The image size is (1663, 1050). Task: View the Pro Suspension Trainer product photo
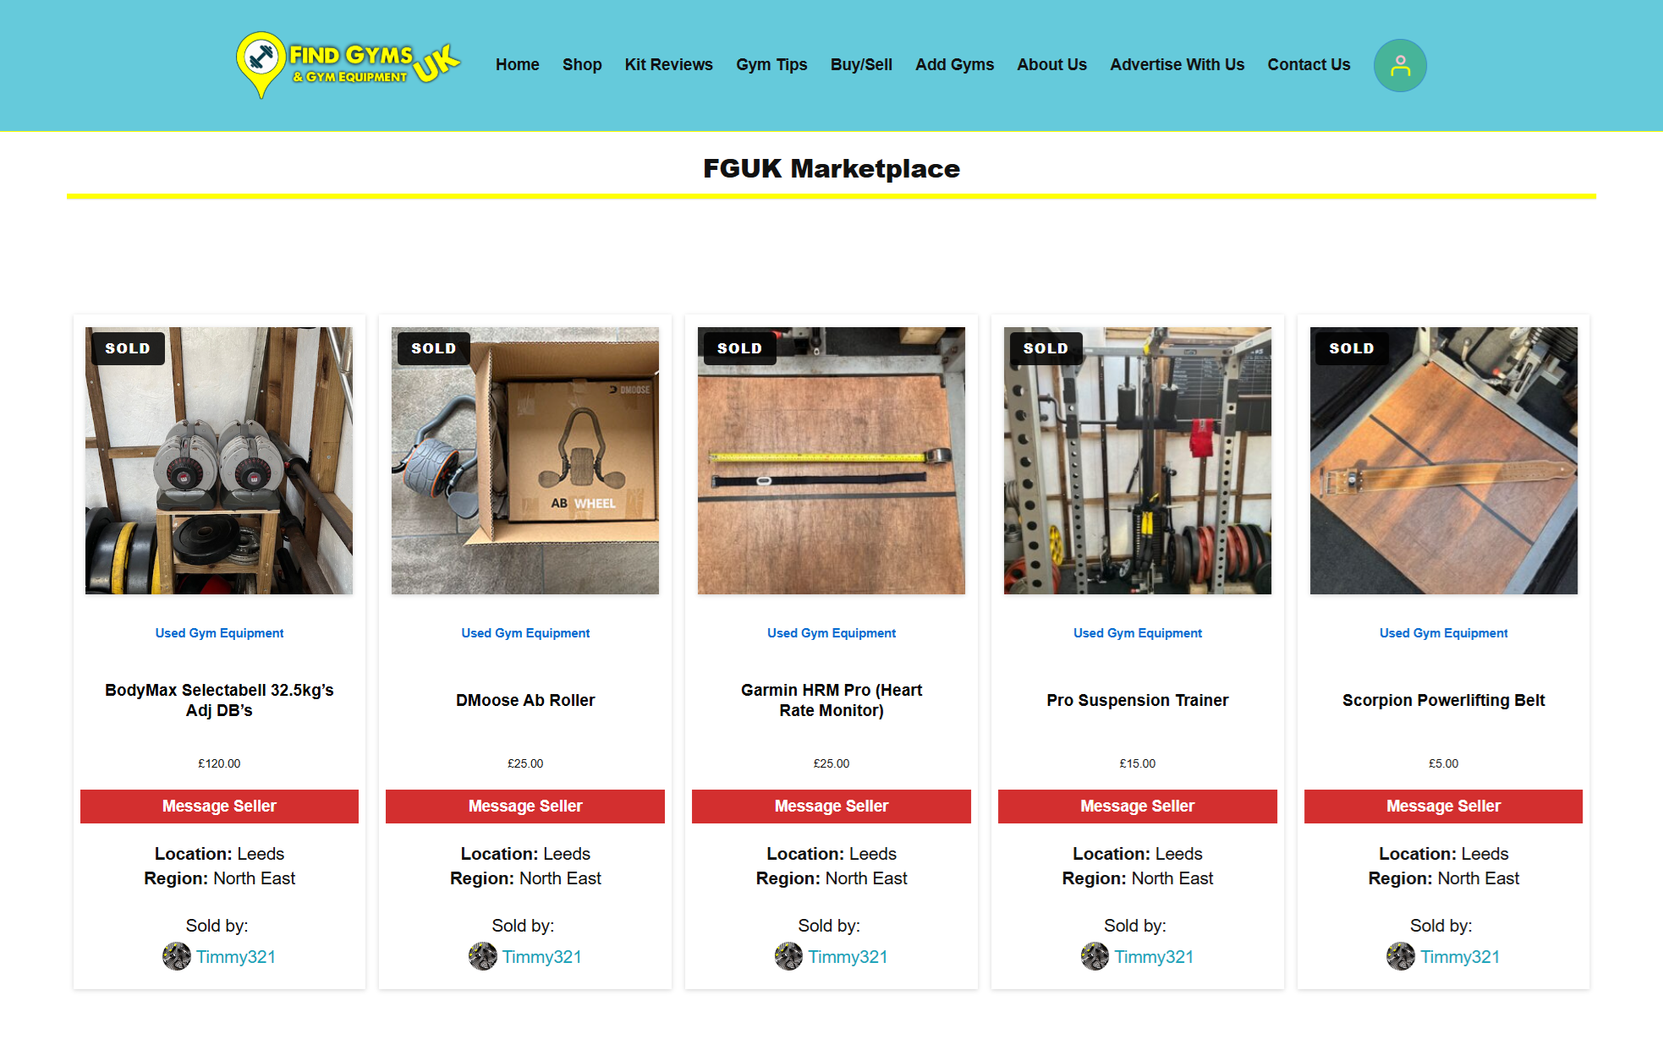[1138, 461]
